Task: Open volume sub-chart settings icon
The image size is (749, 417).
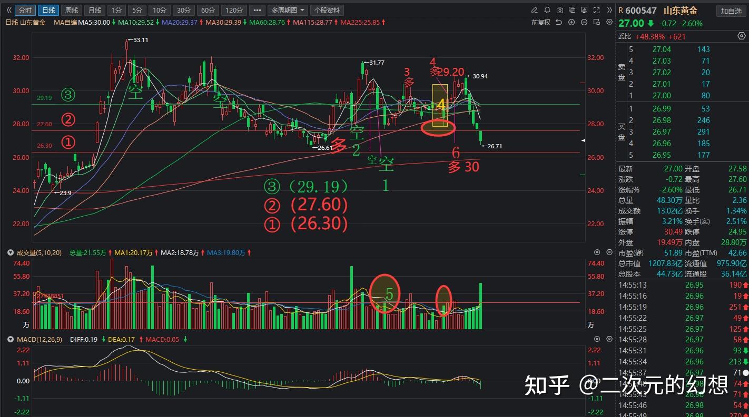Action: (609, 252)
